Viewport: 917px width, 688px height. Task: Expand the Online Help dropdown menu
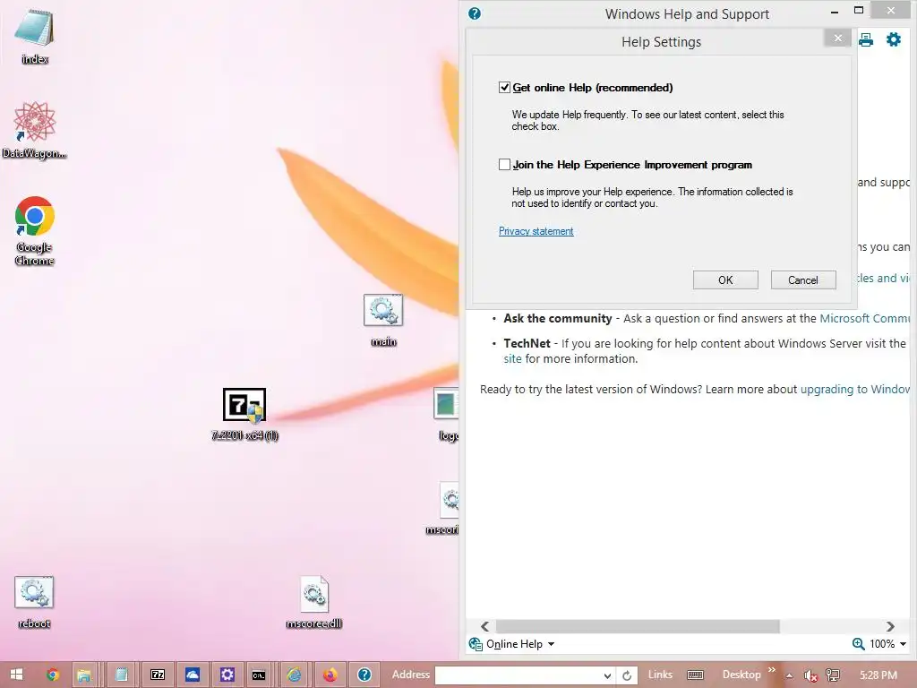(x=551, y=644)
